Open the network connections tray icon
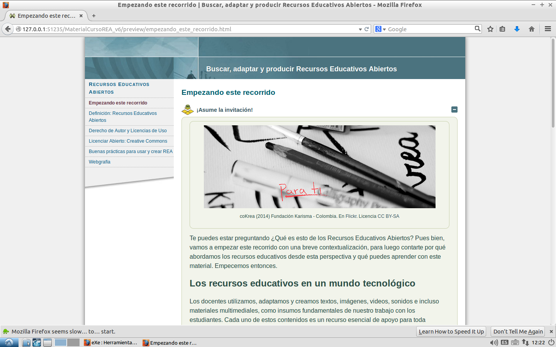Screen dimensions: 556x347 tap(525, 342)
